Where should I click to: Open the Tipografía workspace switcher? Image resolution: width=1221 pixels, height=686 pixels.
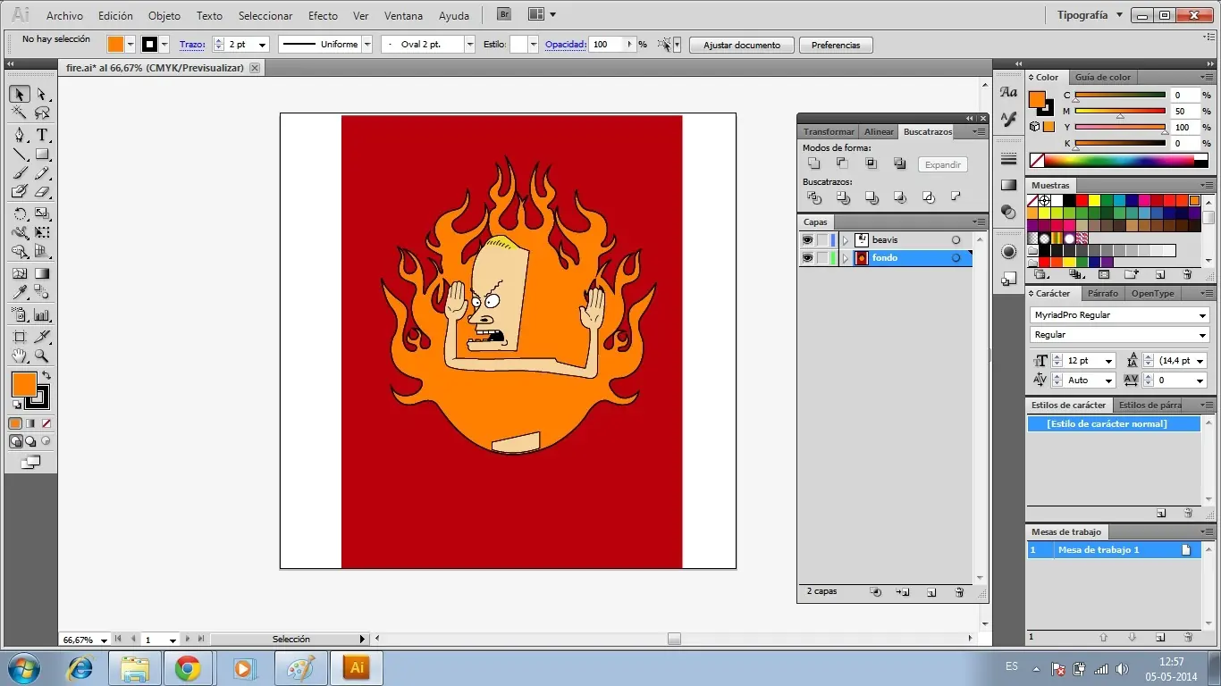coord(1088,15)
